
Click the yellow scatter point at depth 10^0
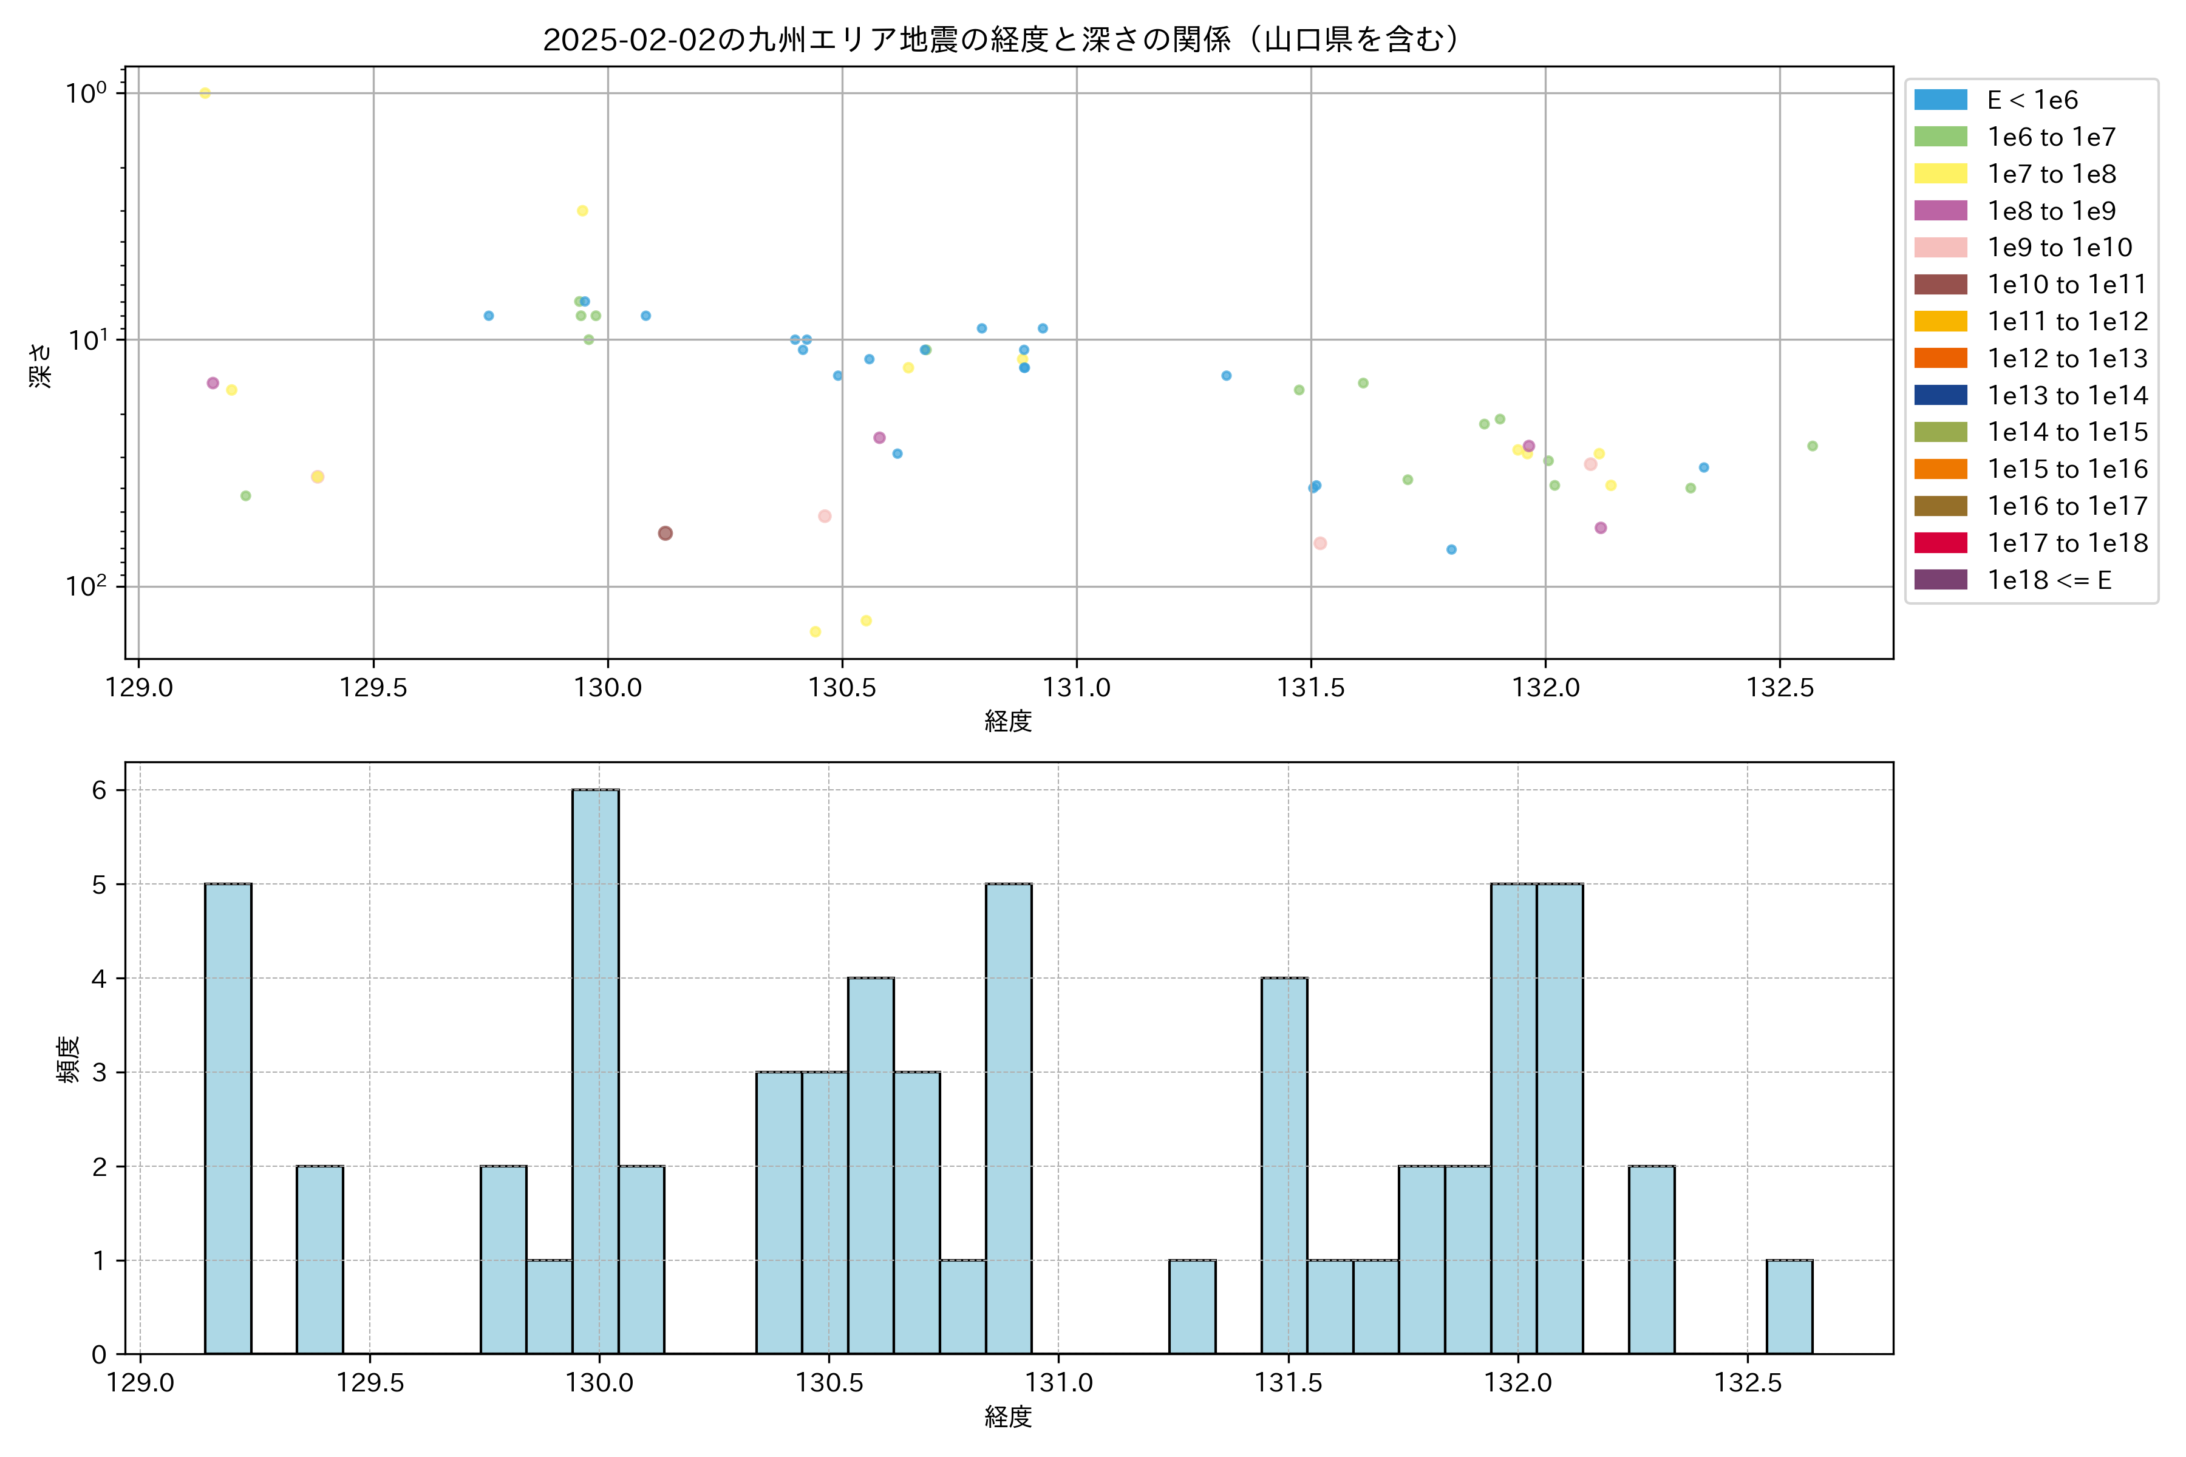205,93
